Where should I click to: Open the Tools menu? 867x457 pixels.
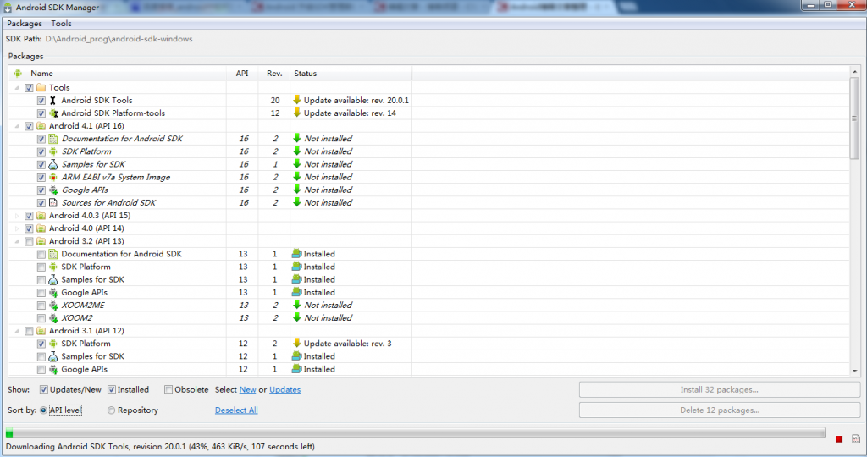click(x=61, y=23)
